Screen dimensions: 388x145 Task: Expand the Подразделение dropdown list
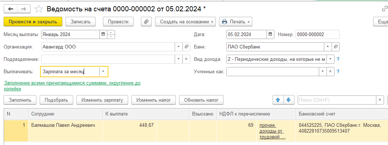[179, 59]
